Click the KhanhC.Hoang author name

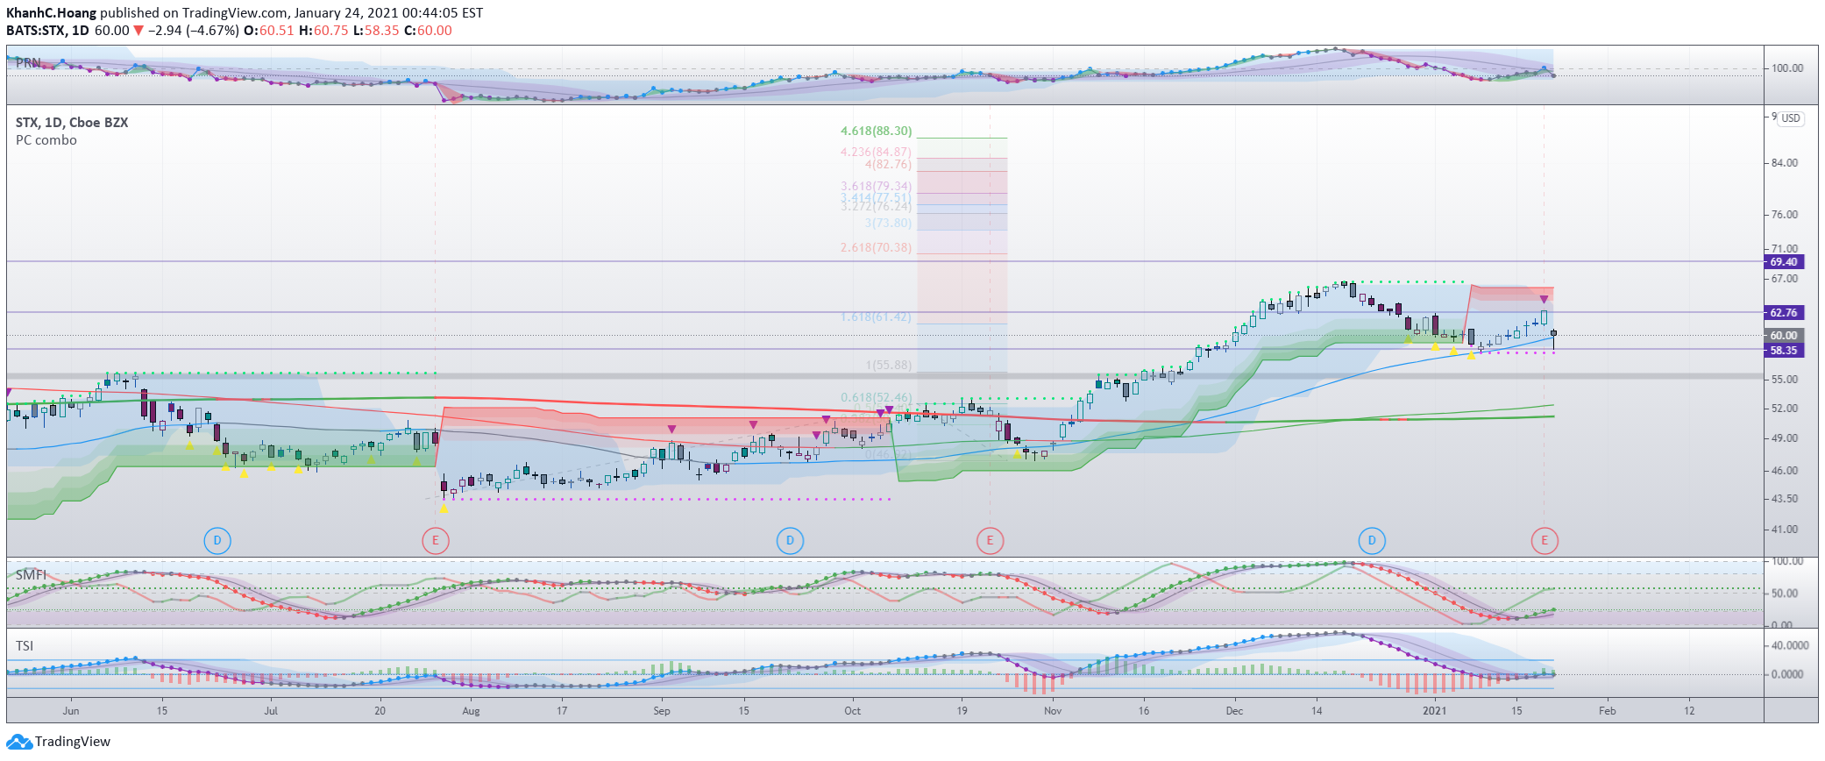tap(51, 13)
